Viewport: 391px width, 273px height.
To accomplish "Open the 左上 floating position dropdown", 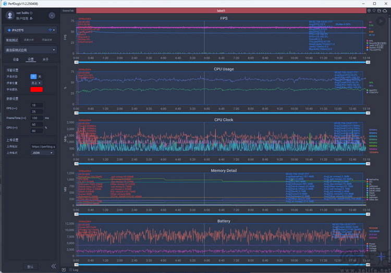I will pyautogui.click(x=36, y=83).
